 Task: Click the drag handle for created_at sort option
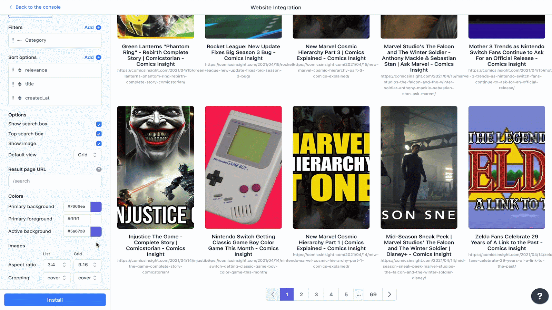click(x=13, y=98)
